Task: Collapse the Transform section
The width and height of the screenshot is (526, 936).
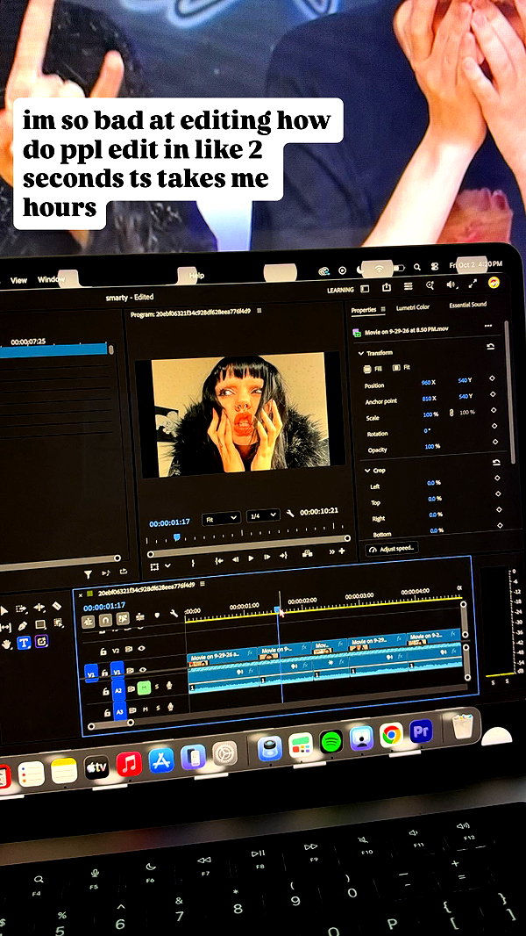Action: [360, 353]
